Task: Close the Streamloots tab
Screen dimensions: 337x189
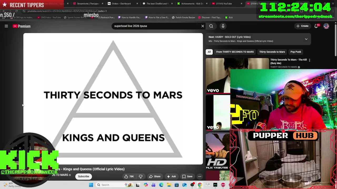Action: click(102, 4)
